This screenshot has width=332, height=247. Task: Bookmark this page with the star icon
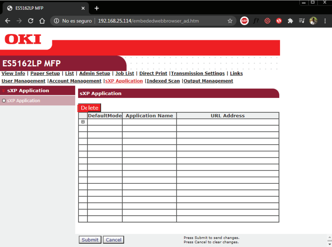230,21
